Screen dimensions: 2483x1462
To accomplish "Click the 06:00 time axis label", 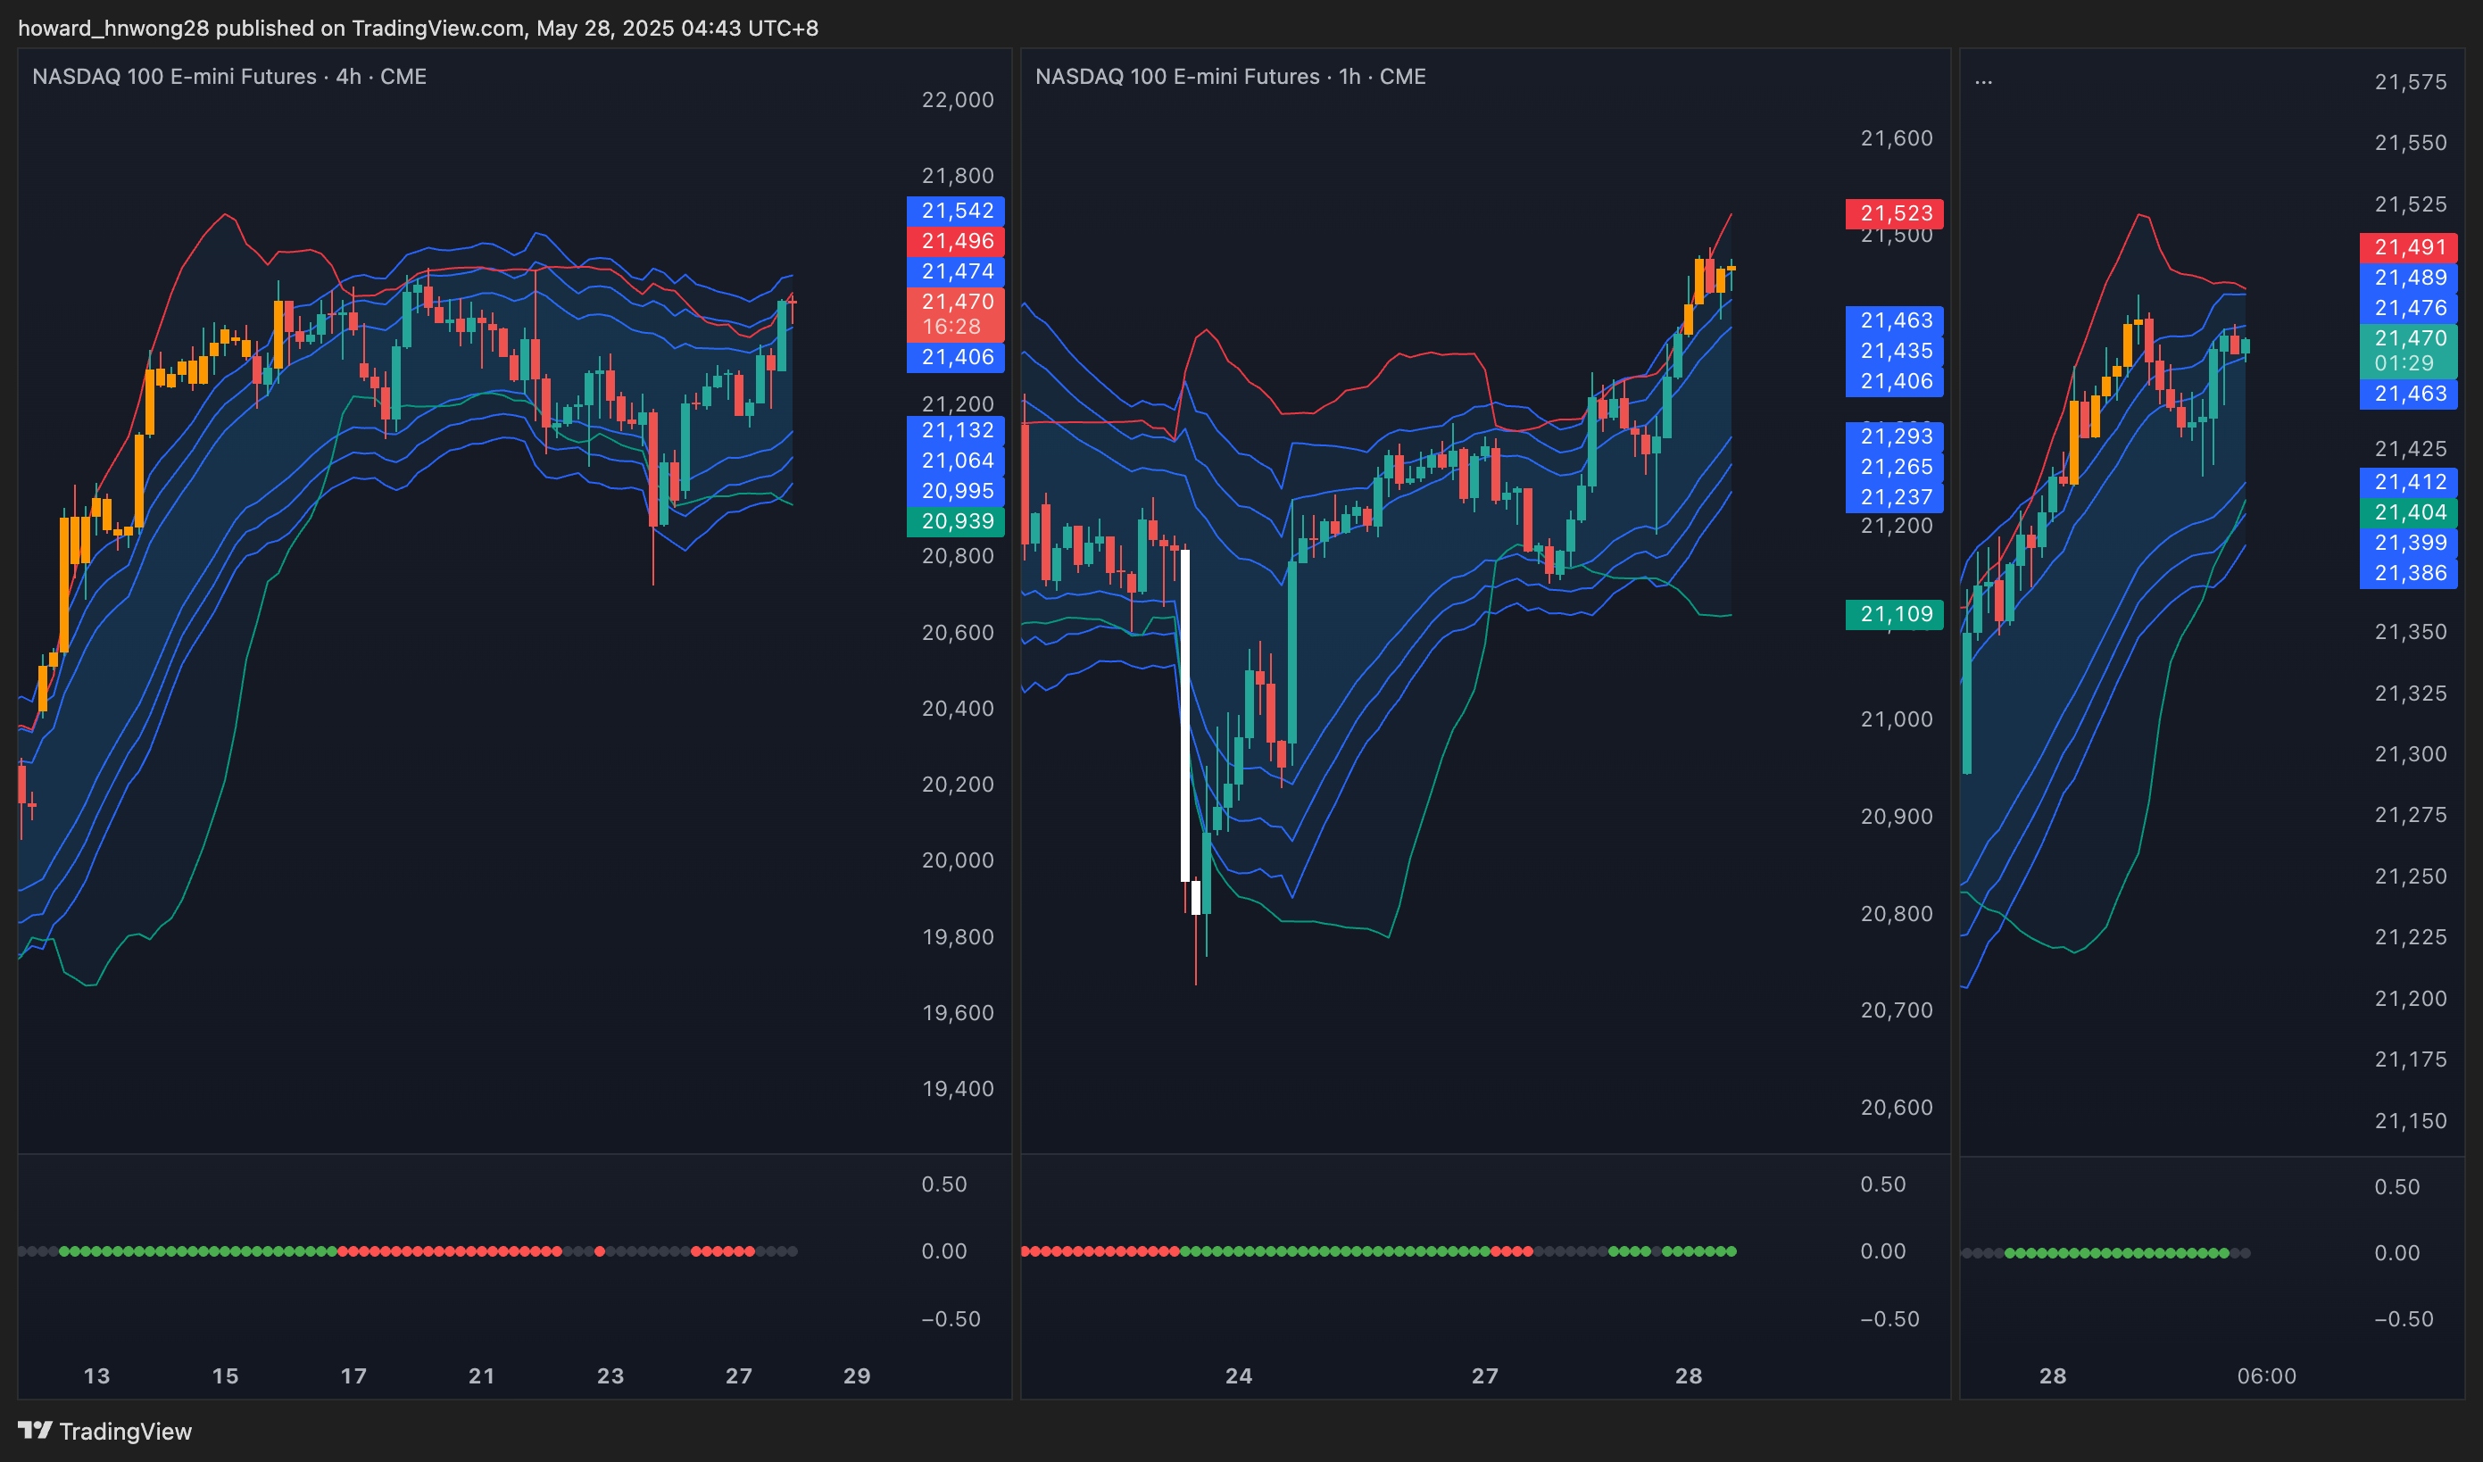I will pos(2265,1375).
